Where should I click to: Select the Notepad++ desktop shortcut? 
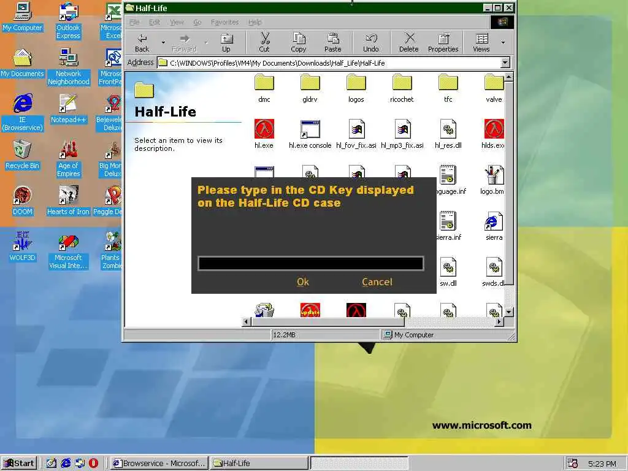coord(68,109)
